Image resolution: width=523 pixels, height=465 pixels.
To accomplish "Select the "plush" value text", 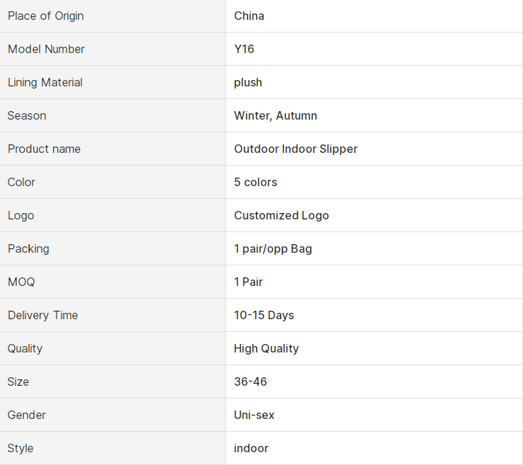I will (248, 82).
